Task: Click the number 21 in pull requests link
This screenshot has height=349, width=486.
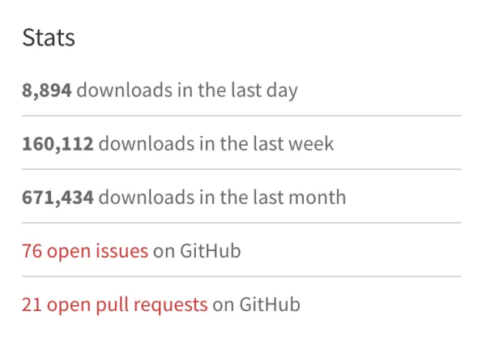Action: coord(32,304)
